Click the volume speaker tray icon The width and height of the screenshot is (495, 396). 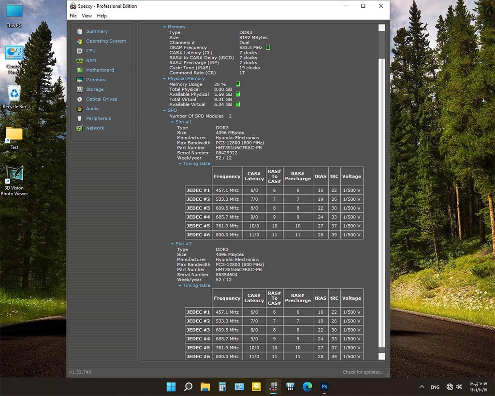tap(459, 386)
